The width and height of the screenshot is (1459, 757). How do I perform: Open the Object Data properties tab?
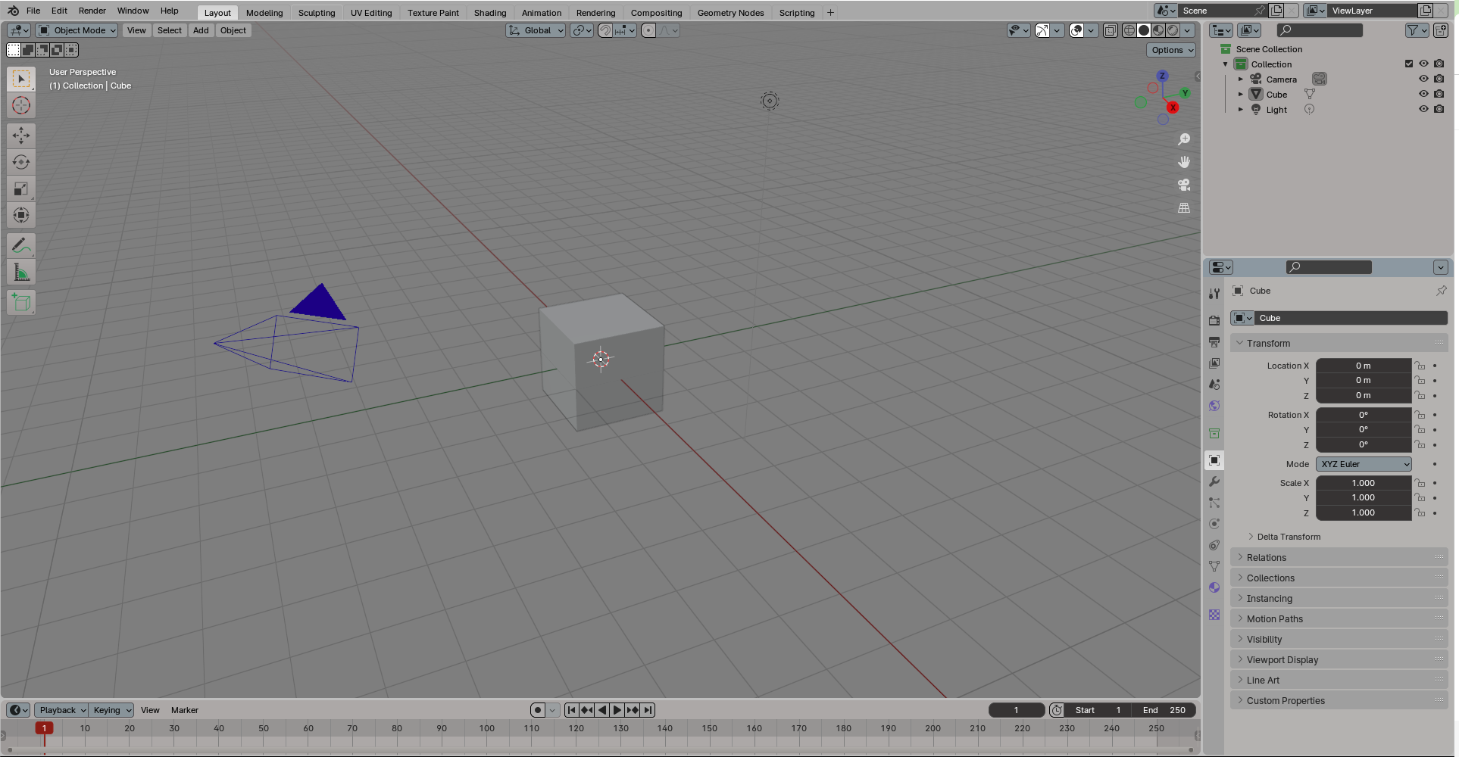point(1214,566)
